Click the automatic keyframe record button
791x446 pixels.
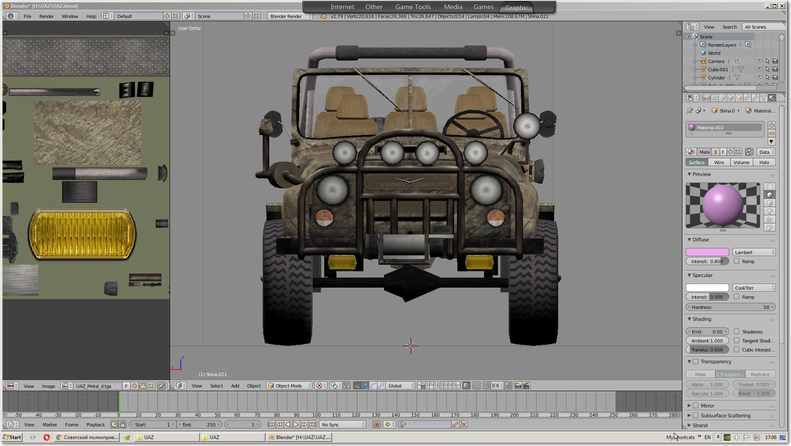(x=376, y=425)
